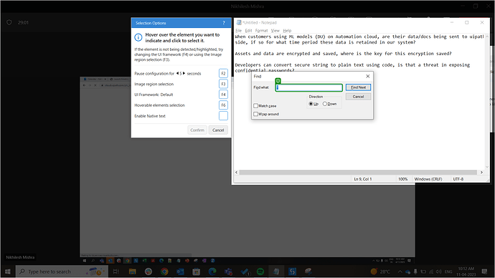
Task: Activate Image region selection F3 button
Action: 223,84
